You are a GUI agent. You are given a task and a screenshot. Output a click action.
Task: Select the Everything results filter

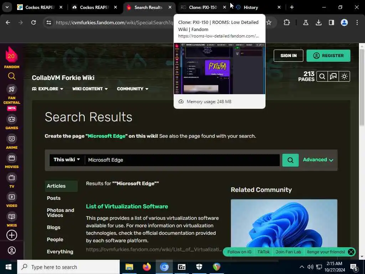(x=60, y=252)
